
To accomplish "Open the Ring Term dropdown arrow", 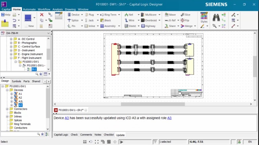I will [x=119, y=15].
